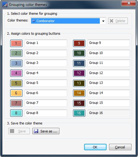This screenshot has width=138, height=157.
Task: Open color swatch number 7
Action: (16, 103)
